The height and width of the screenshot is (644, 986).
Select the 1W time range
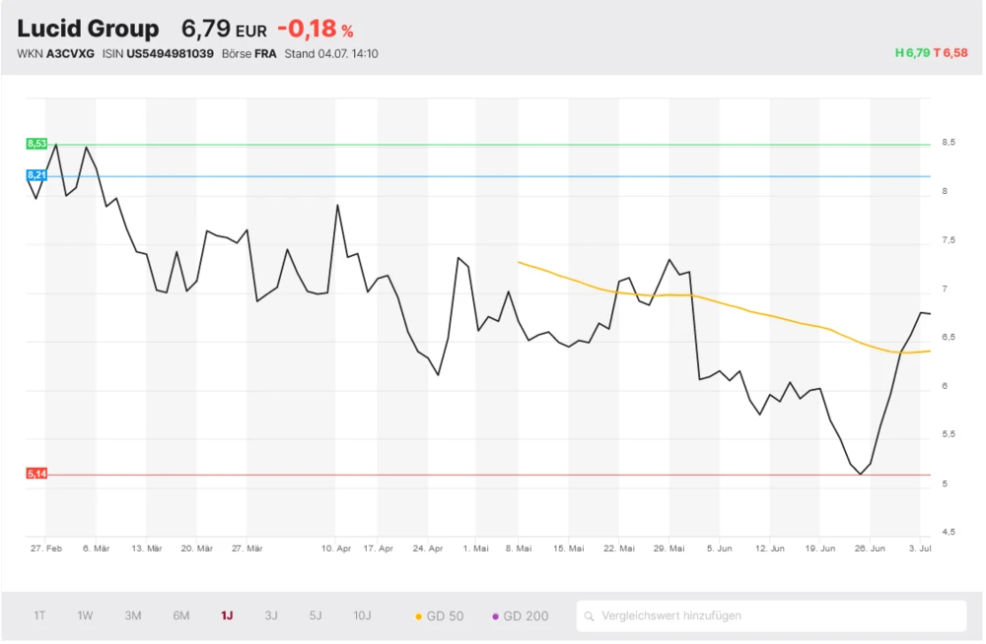(86, 616)
